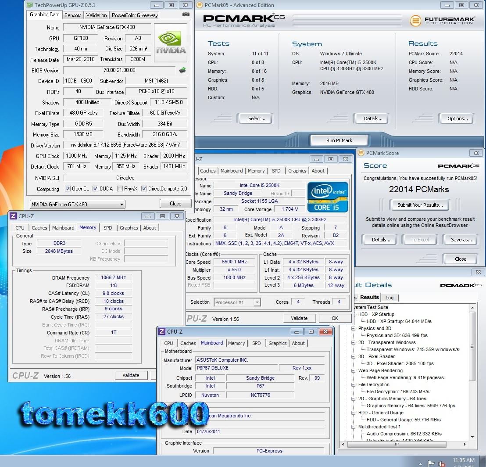Screen dimensions: 486x467
Task: Click the PCMark Score window title icon
Action: pos(361,153)
